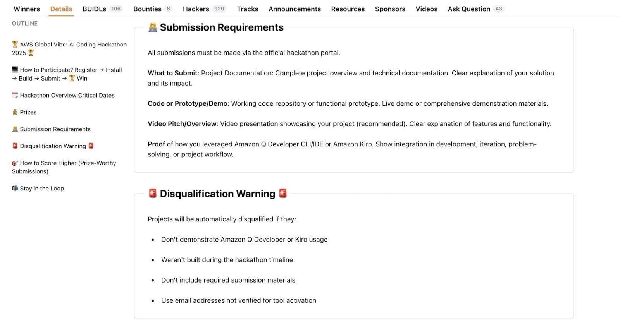The image size is (620, 324).
Task: Click "Use email addresses not verified" bullet
Action: pyautogui.click(x=239, y=300)
